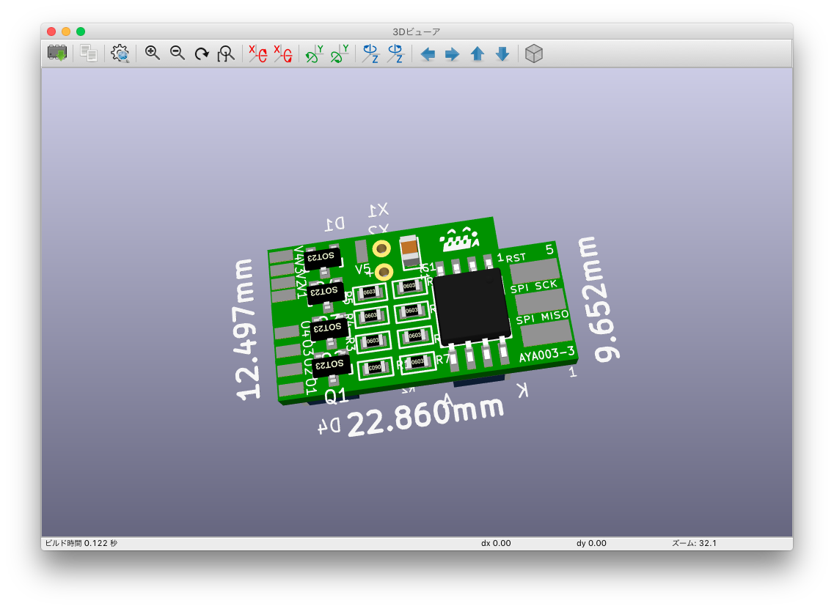834x609 pixels.
Task: Click the zoom out magnifier
Action: point(177,53)
